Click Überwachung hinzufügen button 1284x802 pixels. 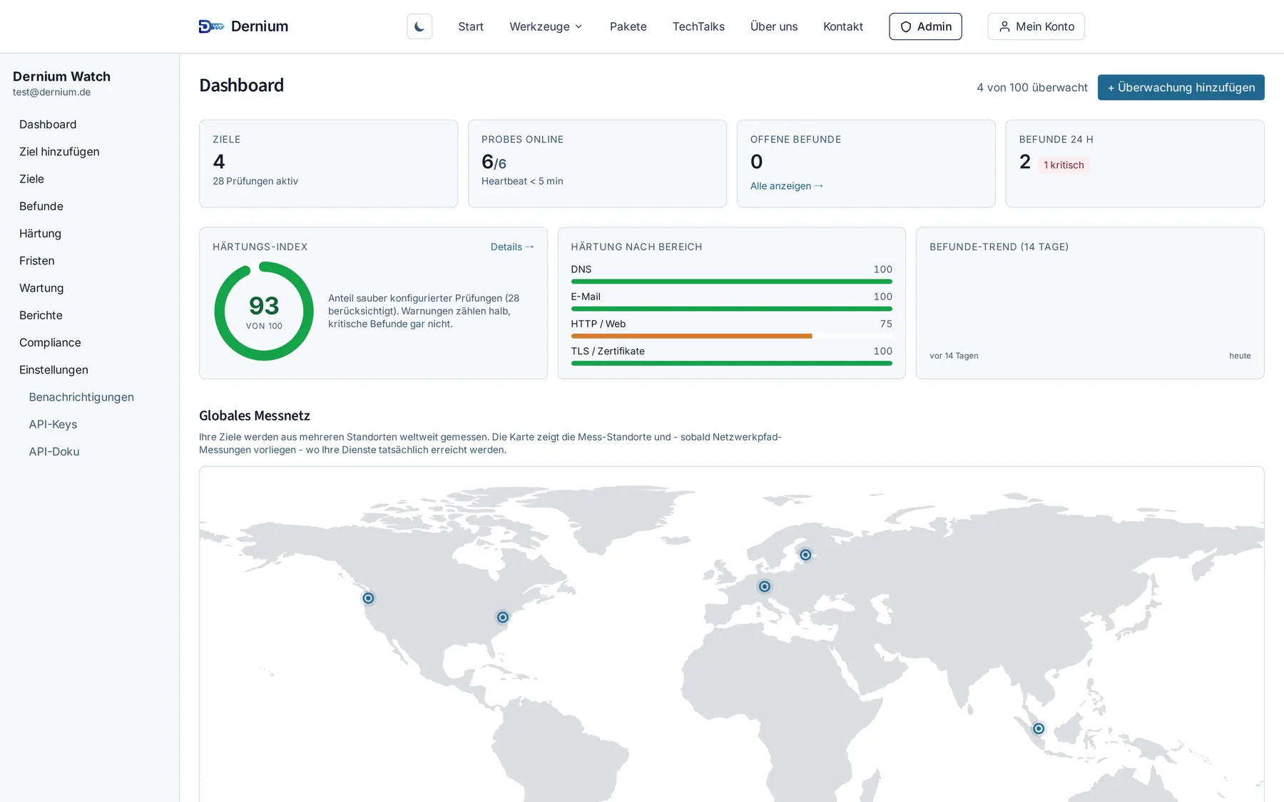click(1181, 88)
